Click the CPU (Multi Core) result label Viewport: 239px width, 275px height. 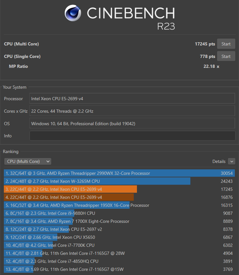click(21, 44)
